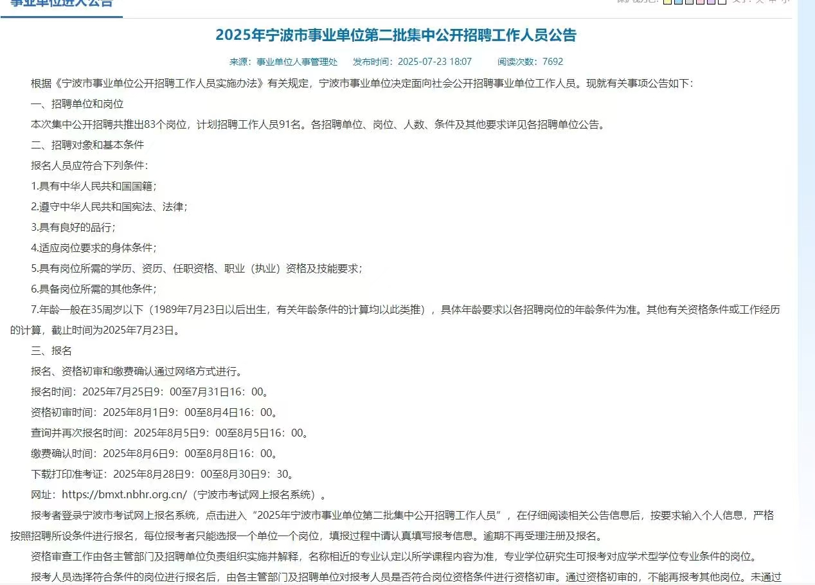This screenshot has width=815, height=585.
Task: Click line 资格初审时间:2025年8月1日
Action: [155, 413]
